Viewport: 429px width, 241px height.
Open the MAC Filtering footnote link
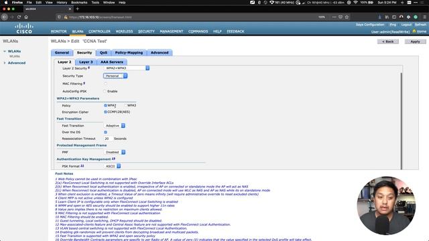point(84,83)
